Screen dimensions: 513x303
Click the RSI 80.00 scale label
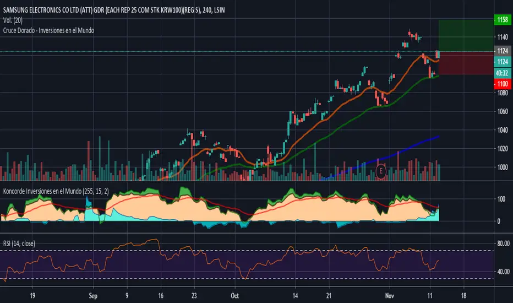point(503,244)
